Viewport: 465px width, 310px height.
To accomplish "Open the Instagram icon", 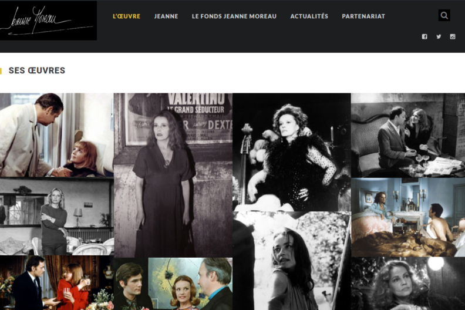I will coord(453,36).
